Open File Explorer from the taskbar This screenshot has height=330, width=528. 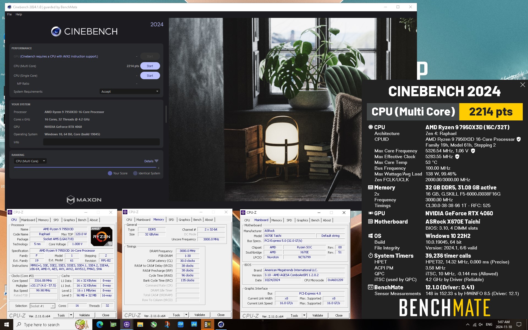pyautogui.click(x=140, y=324)
